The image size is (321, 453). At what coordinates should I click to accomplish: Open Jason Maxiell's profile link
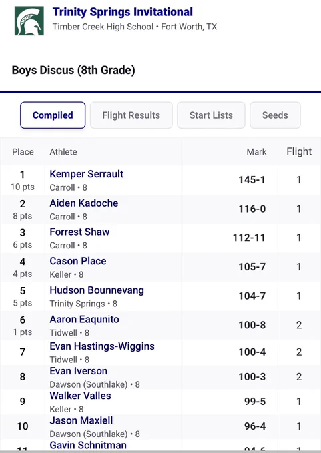(81, 420)
